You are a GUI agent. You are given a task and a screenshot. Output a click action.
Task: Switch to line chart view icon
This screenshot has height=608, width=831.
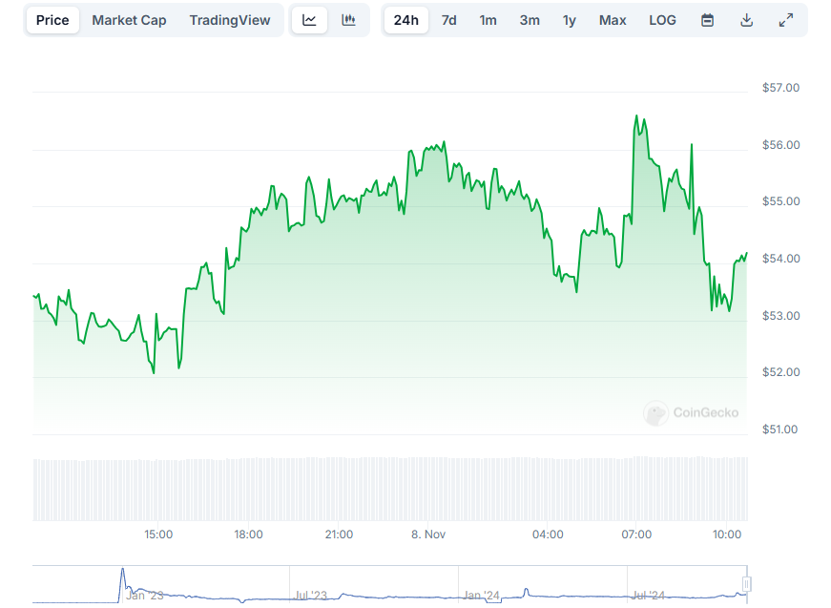(x=309, y=20)
